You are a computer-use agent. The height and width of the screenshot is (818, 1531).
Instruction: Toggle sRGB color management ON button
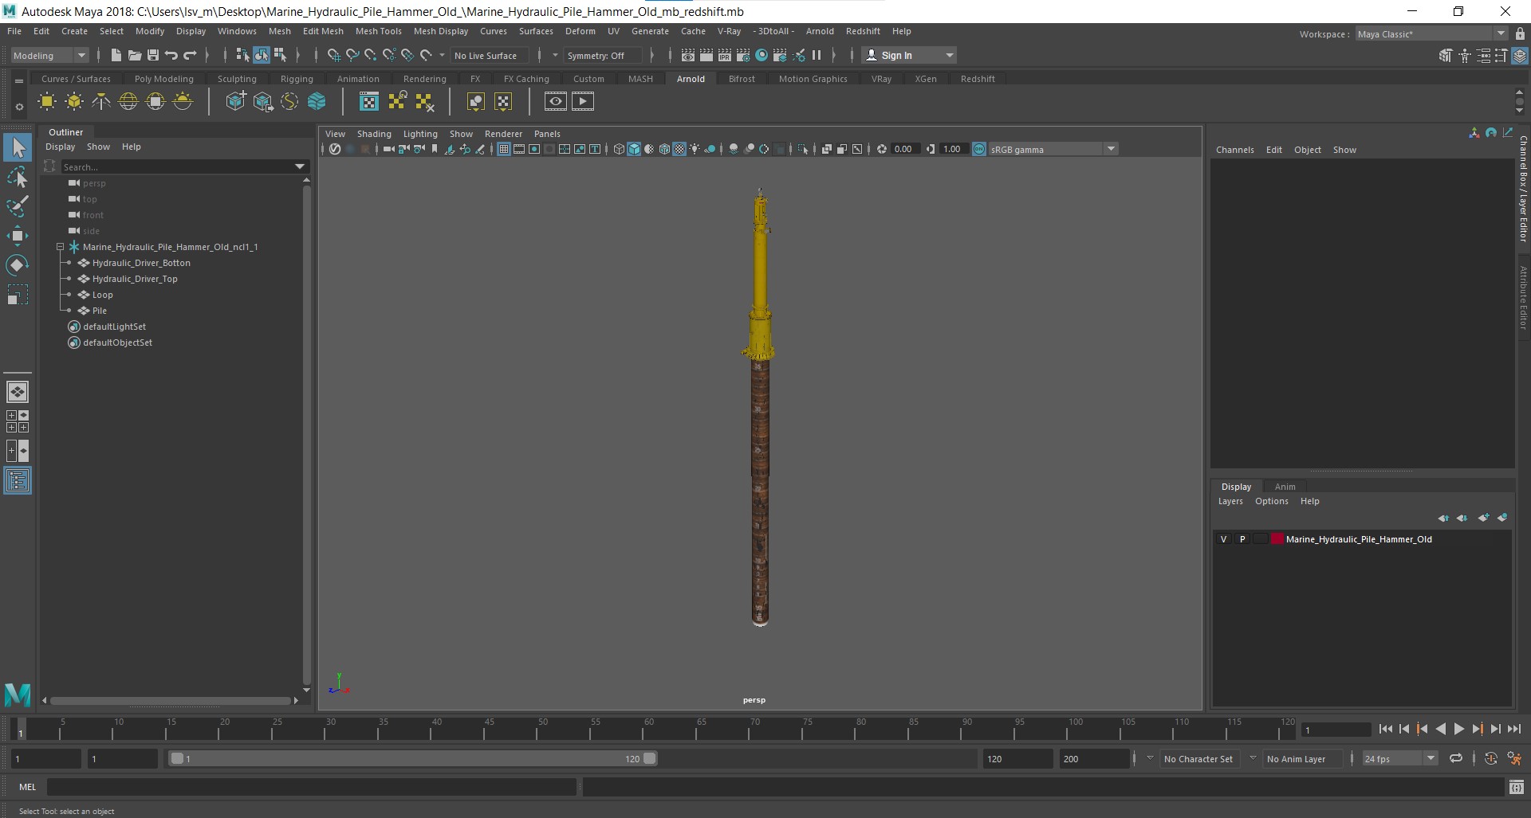click(x=979, y=149)
